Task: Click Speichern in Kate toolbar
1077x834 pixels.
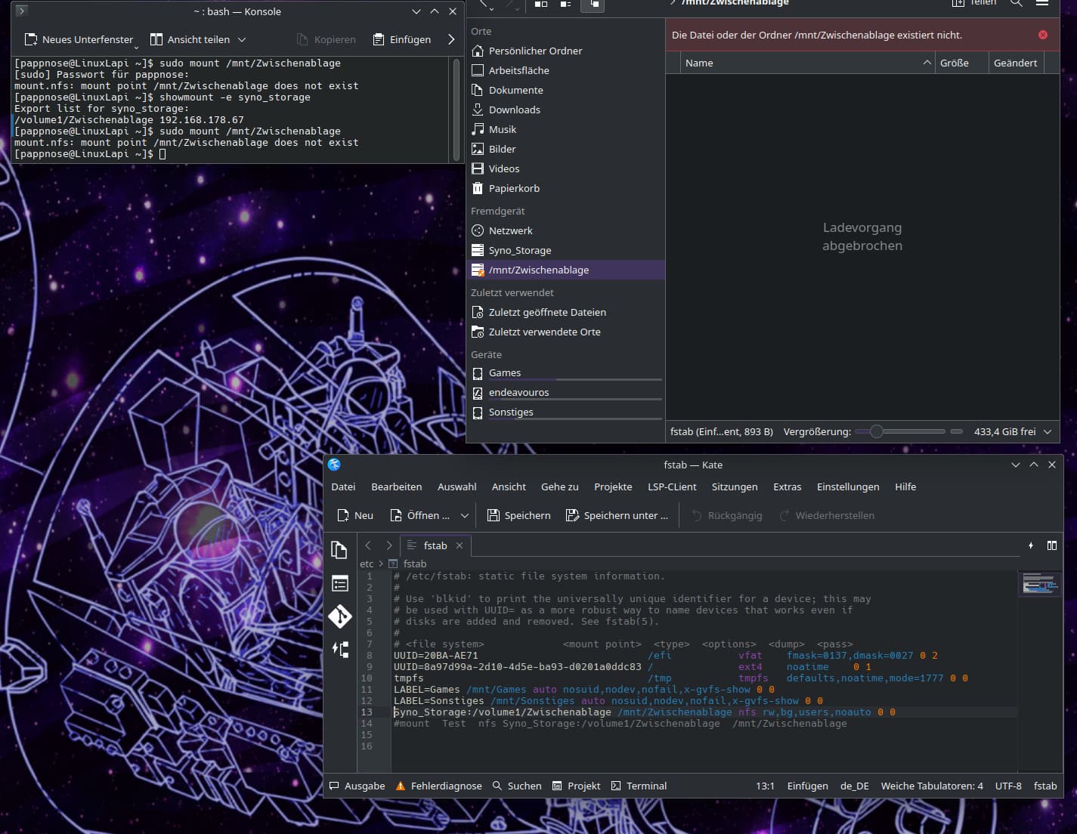Action: tap(519, 515)
